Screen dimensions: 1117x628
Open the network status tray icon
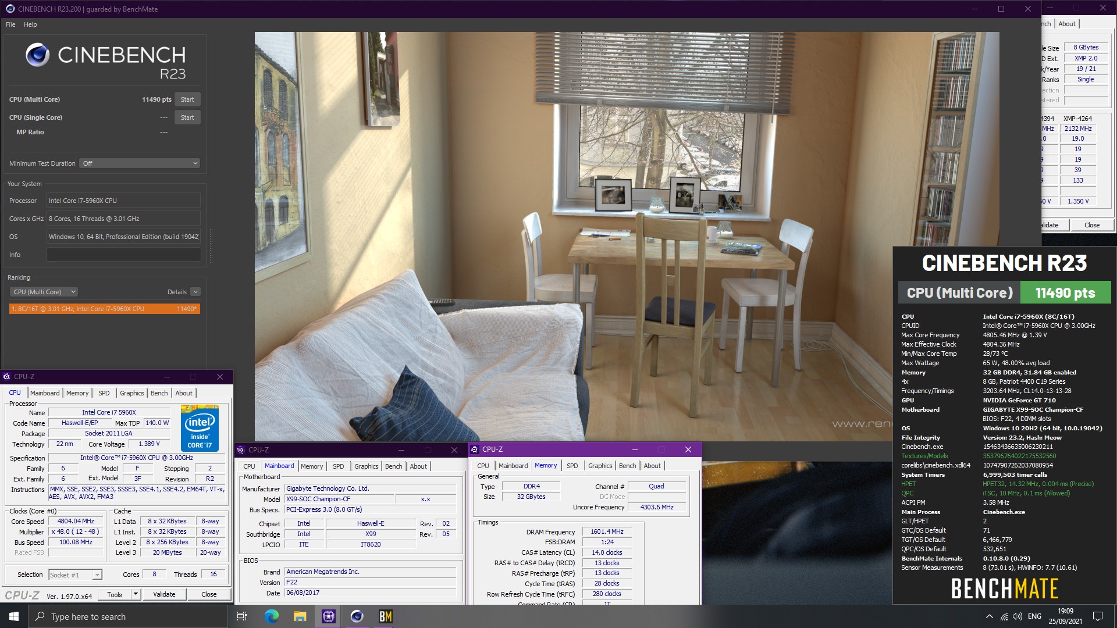(x=1004, y=616)
